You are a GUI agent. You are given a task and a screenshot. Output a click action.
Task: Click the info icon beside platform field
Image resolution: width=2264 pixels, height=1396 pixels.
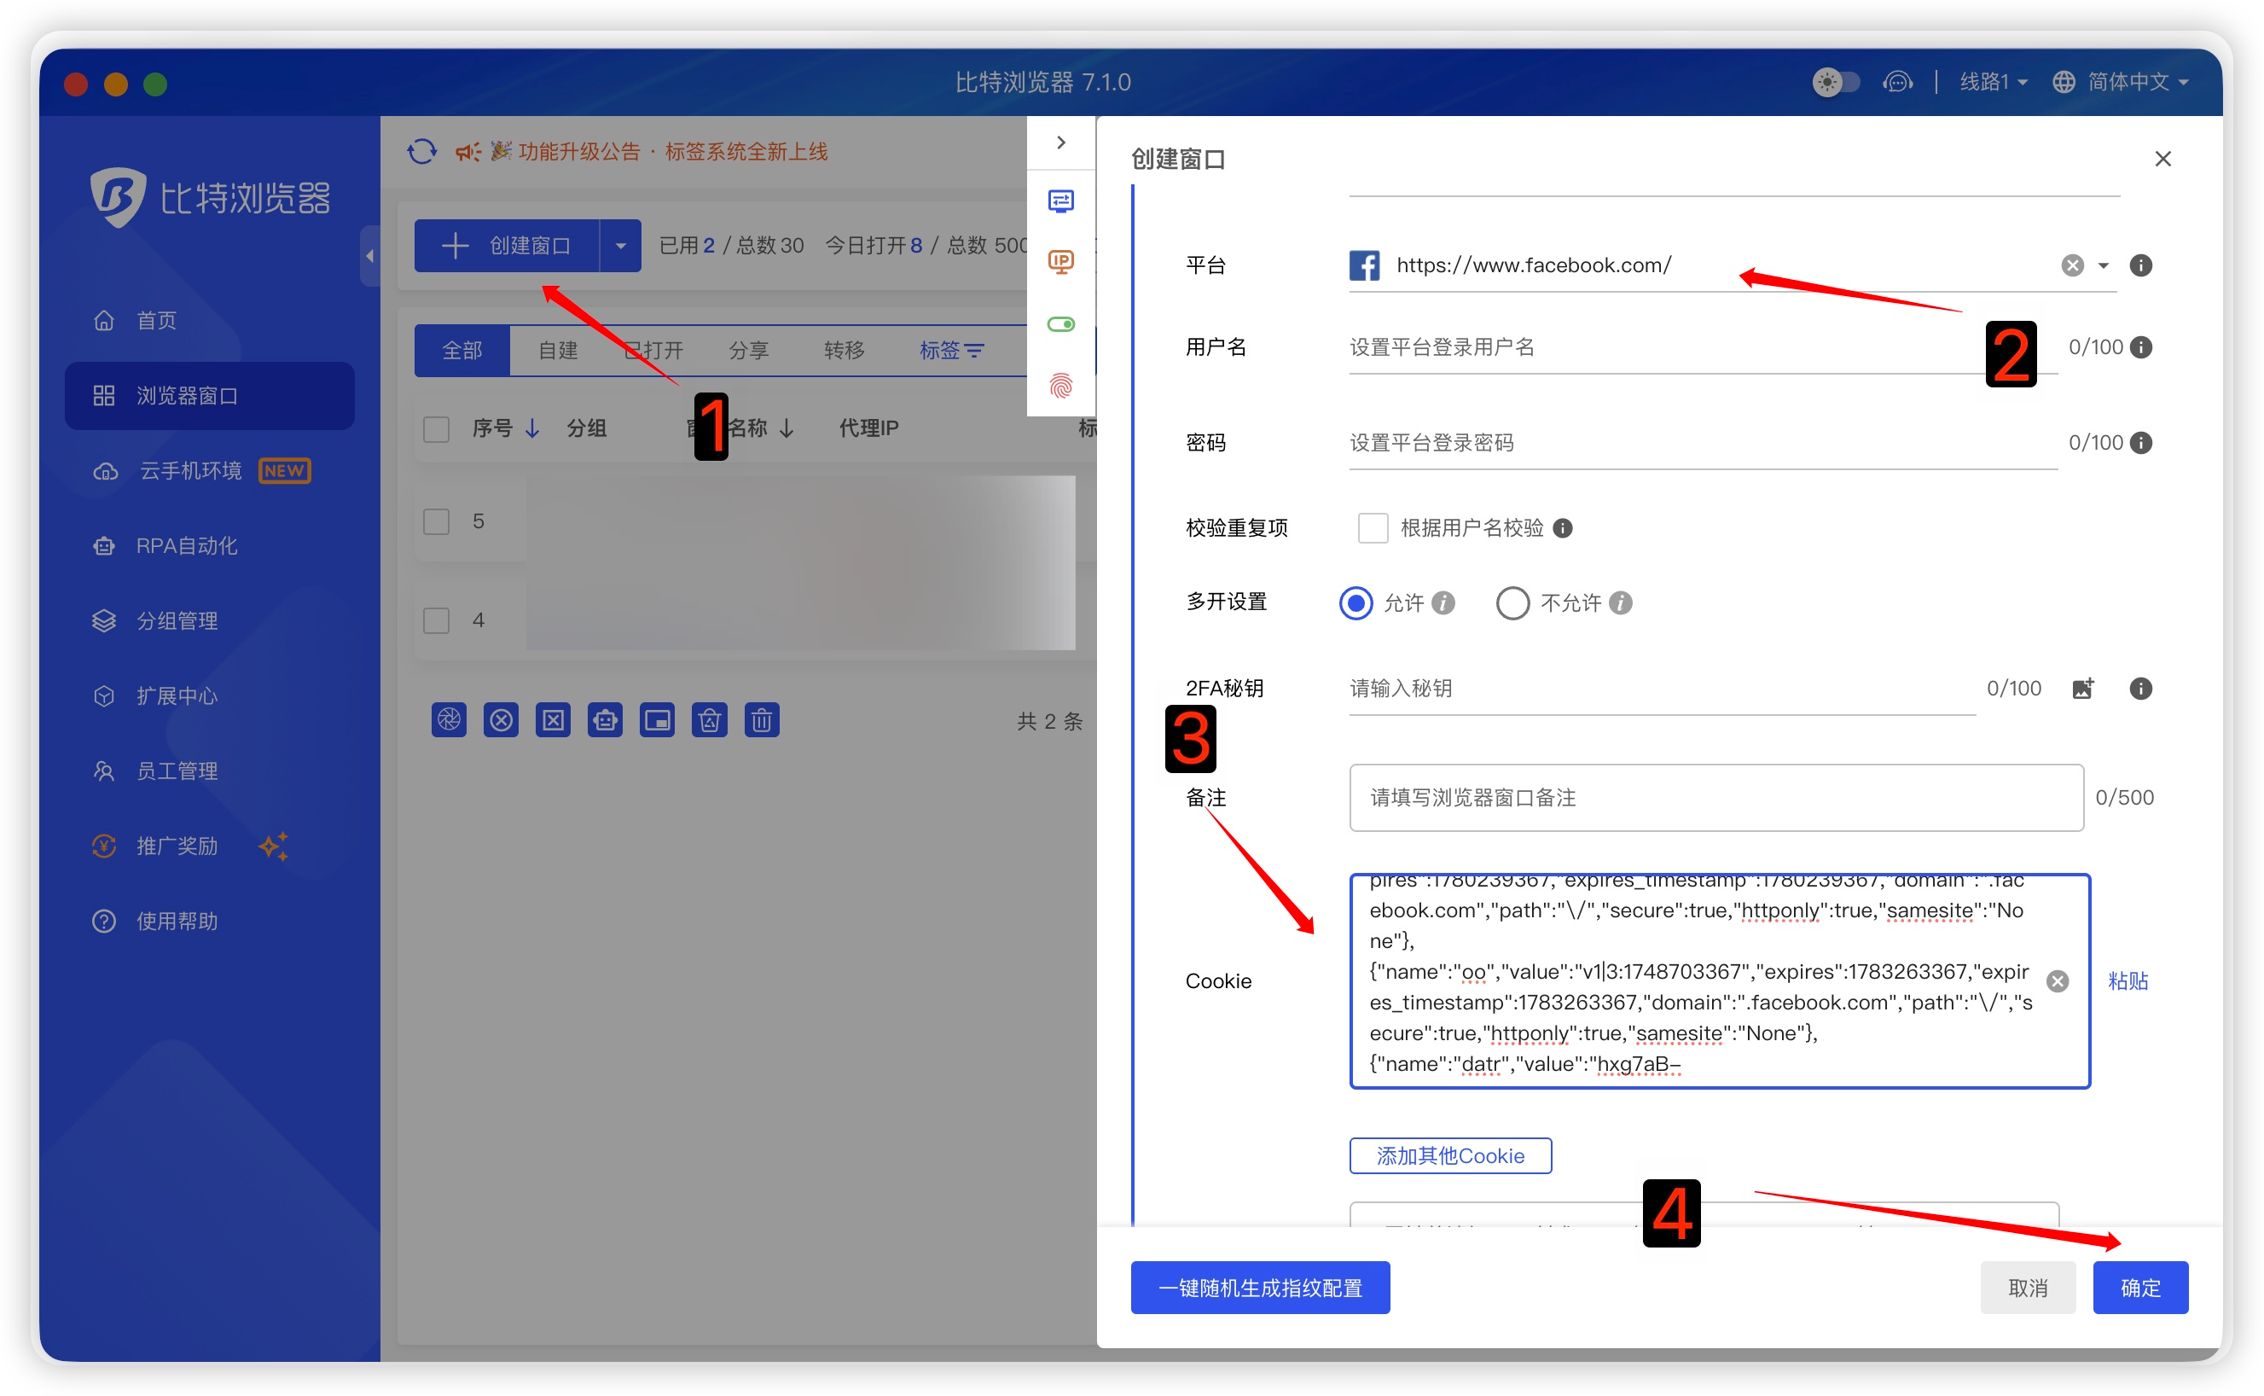[x=2140, y=266]
